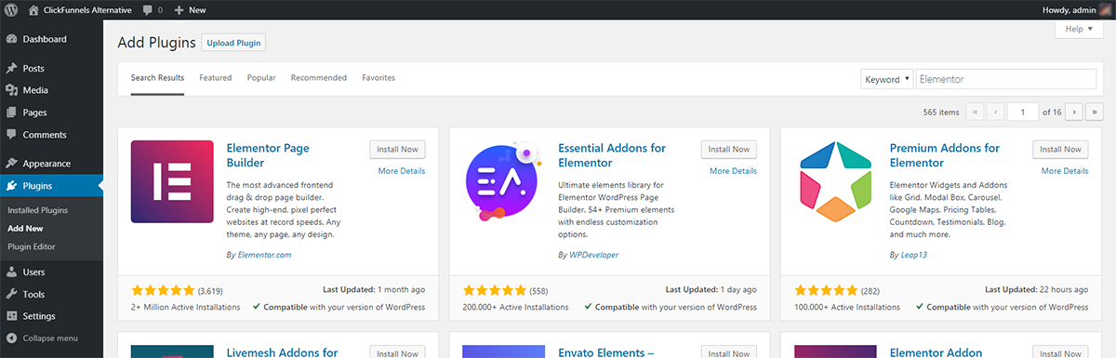Expand the Help dropdown panel
The height and width of the screenshot is (358, 1116).
1079,29
